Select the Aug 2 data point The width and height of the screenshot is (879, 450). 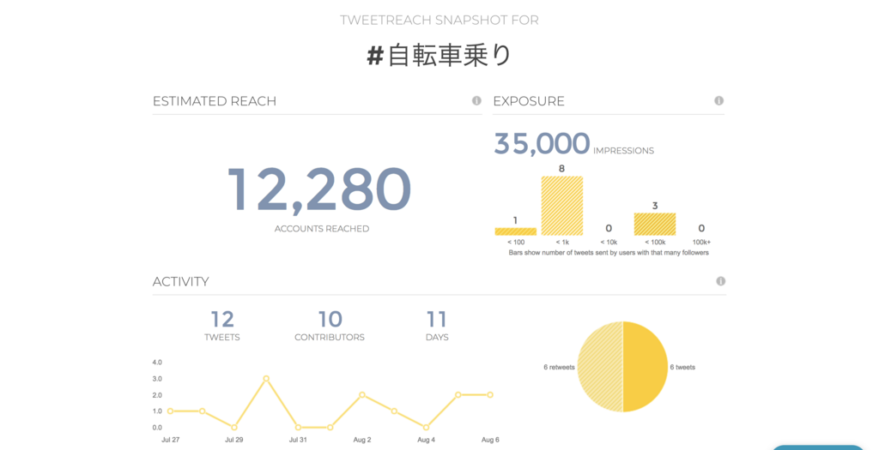(x=362, y=395)
